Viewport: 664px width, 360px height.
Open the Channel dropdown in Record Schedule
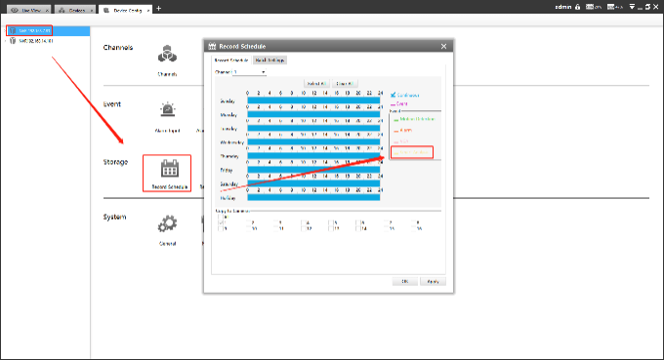249,72
